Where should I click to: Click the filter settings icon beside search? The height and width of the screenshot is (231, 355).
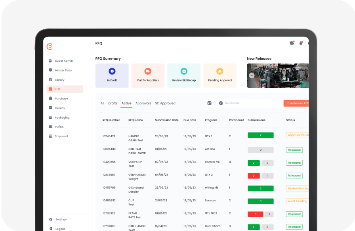click(x=209, y=103)
